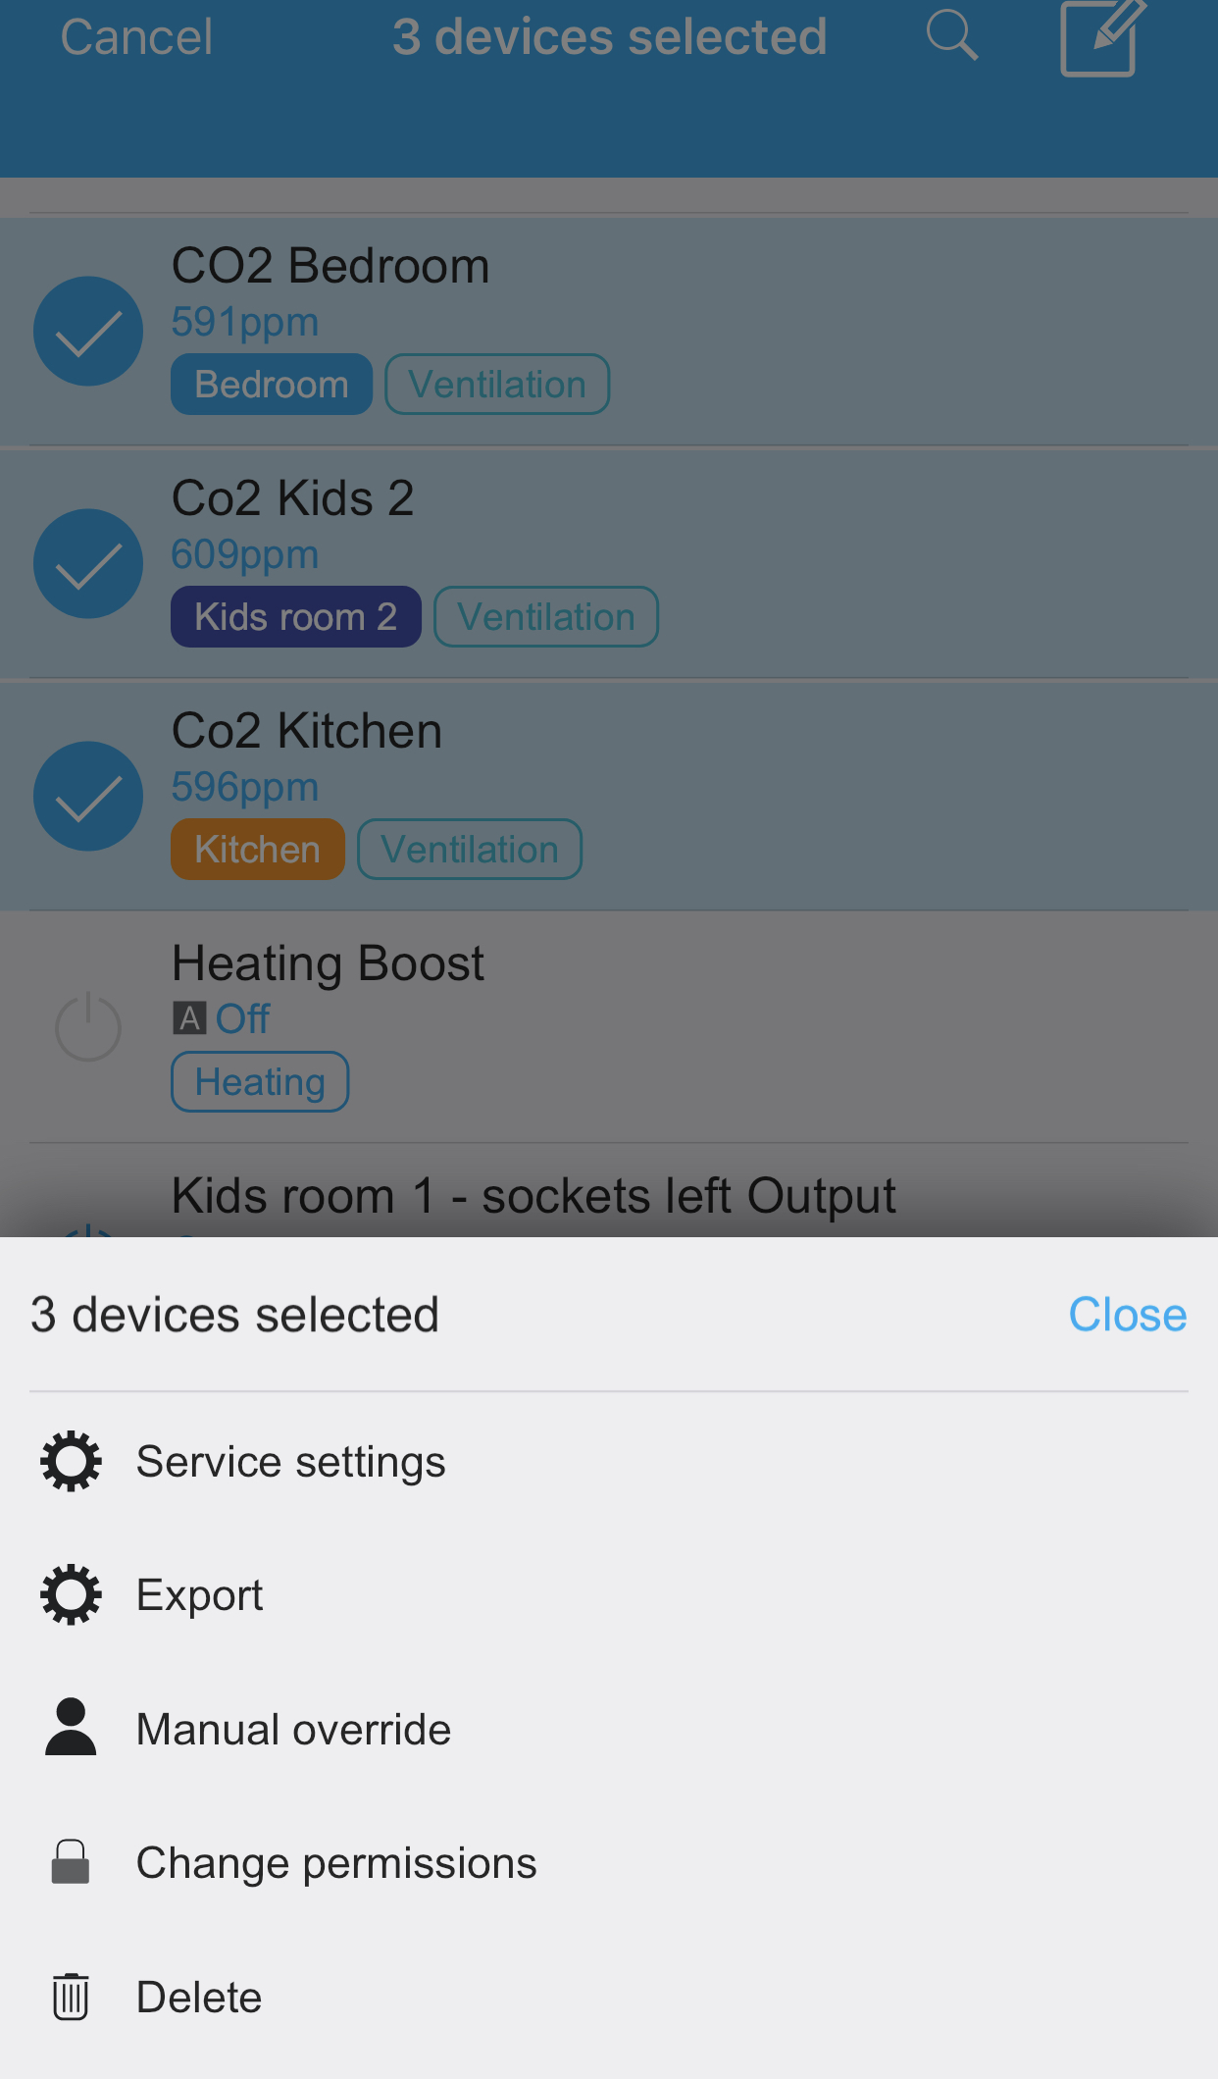Click the Export gear icon

click(x=70, y=1594)
